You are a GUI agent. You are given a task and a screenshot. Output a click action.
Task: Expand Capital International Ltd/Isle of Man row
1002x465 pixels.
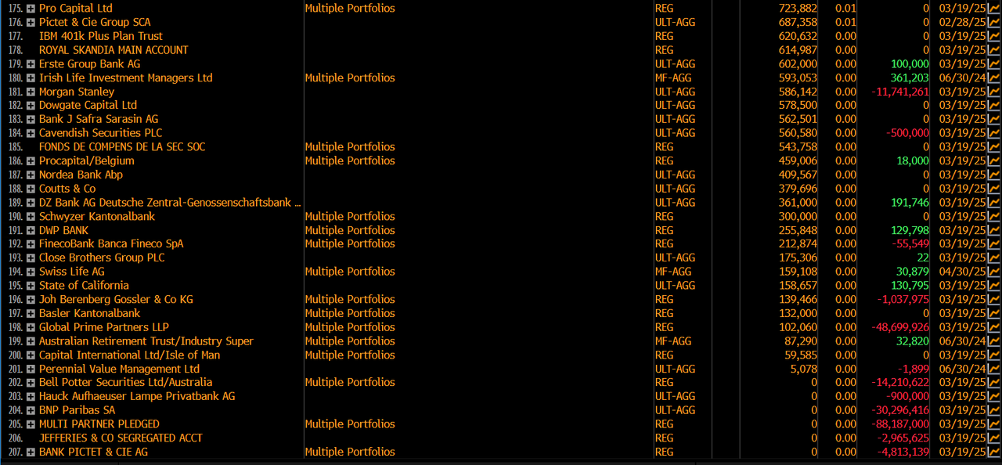click(31, 355)
